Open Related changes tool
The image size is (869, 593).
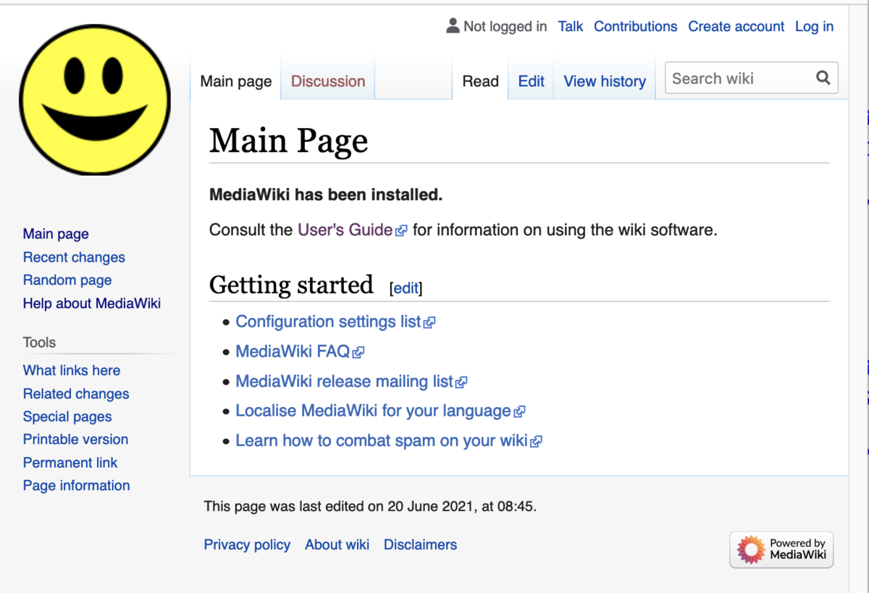pos(76,393)
